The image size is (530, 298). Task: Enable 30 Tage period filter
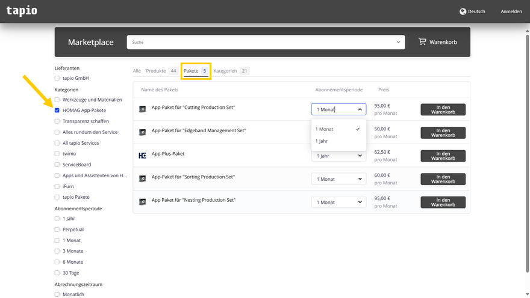pyautogui.click(x=57, y=273)
